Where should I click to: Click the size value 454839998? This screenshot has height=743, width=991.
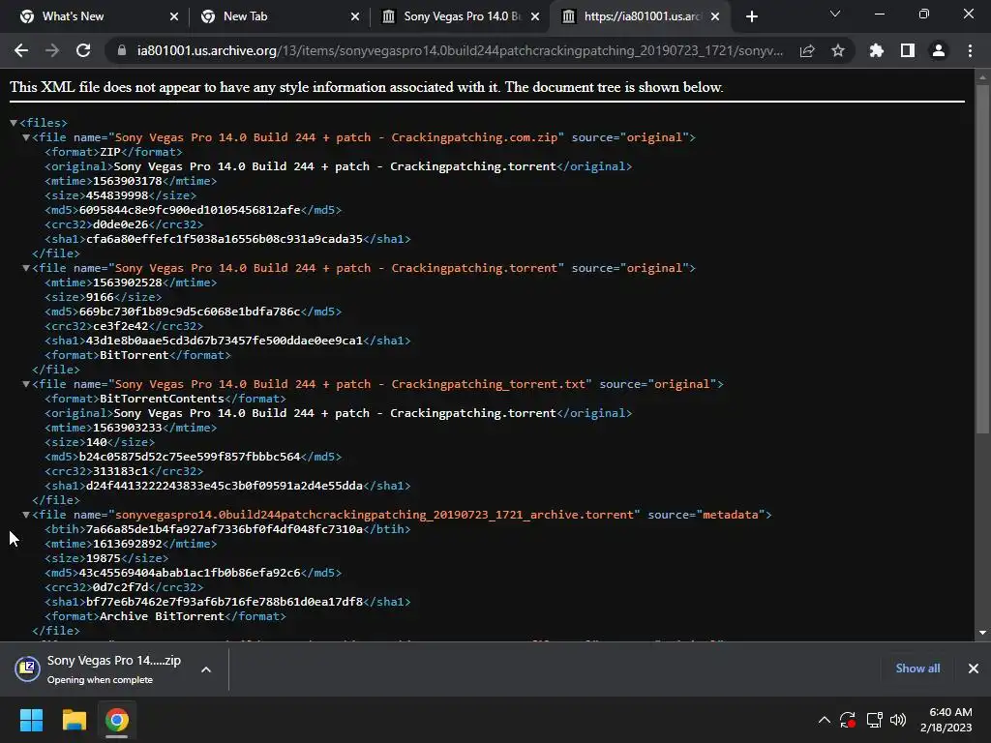point(117,195)
